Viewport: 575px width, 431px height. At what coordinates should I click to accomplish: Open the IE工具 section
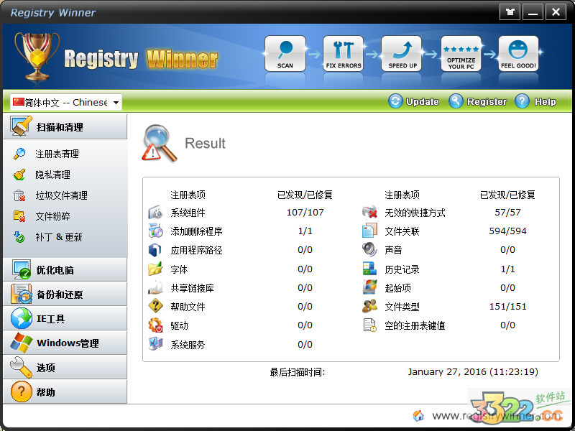[x=65, y=318]
